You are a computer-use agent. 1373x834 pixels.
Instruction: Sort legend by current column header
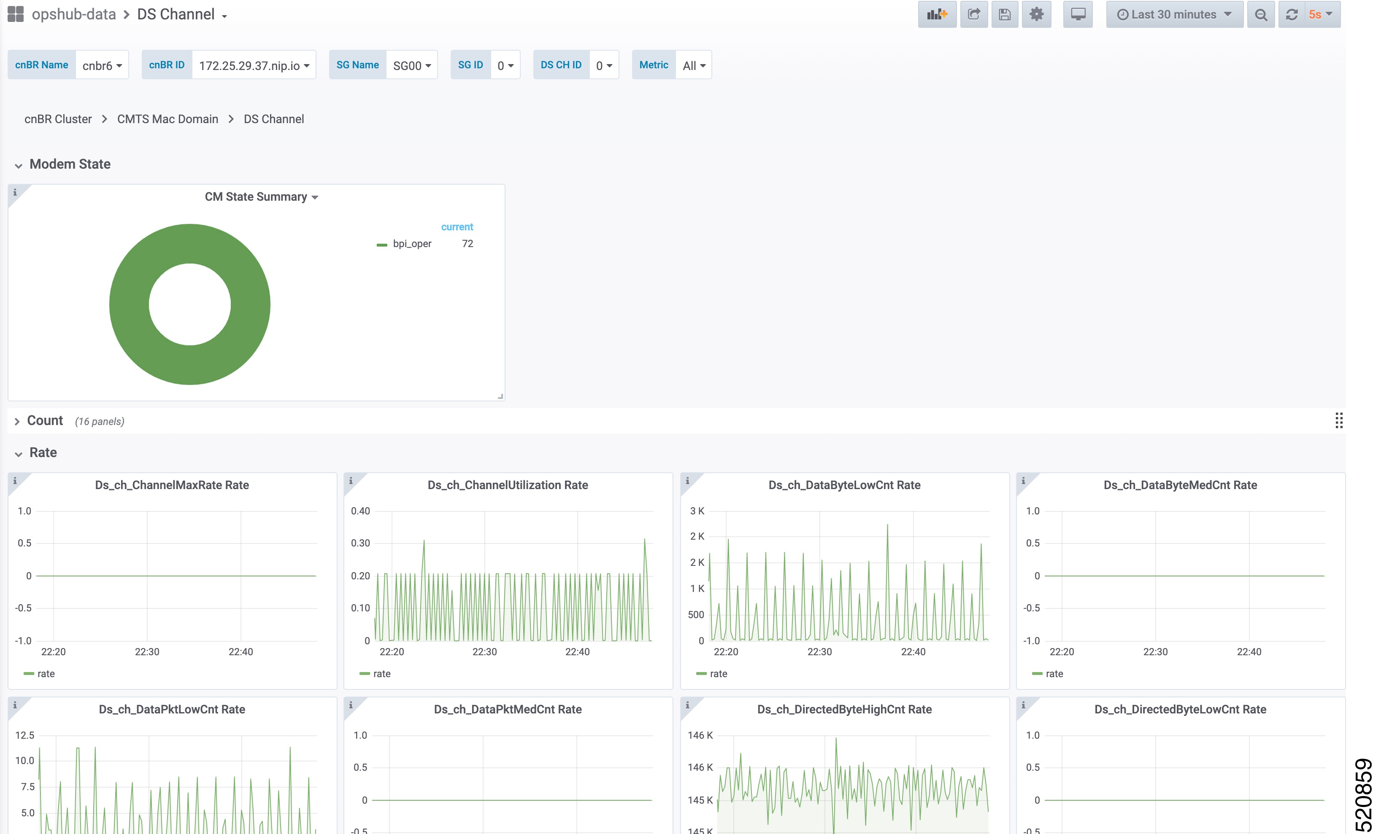point(457,226)
